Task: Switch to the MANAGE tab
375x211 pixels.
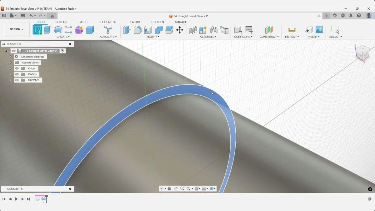Action: (181, 22)
